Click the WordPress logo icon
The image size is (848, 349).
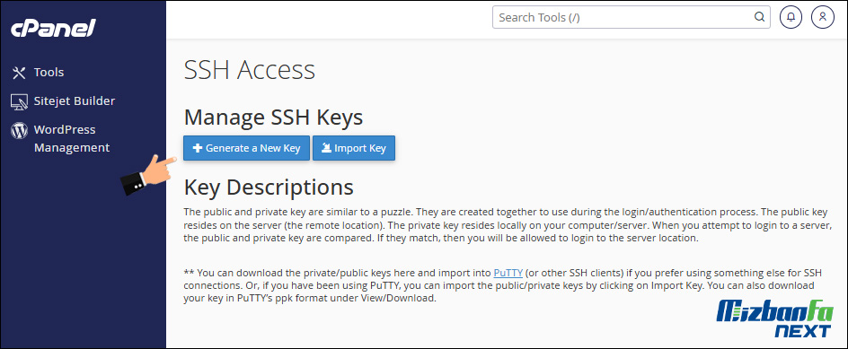pos(19,130)
